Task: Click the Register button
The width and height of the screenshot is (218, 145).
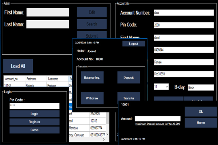Action: [34, 122]
